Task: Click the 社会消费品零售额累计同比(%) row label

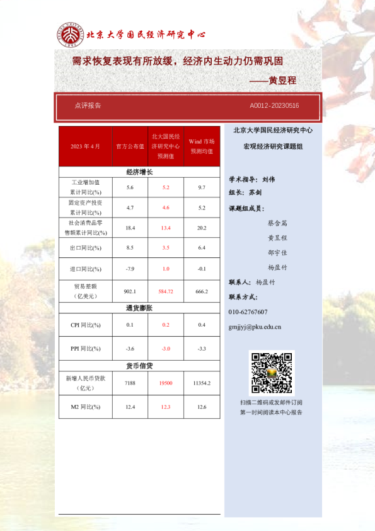Action: click(86, 228)
